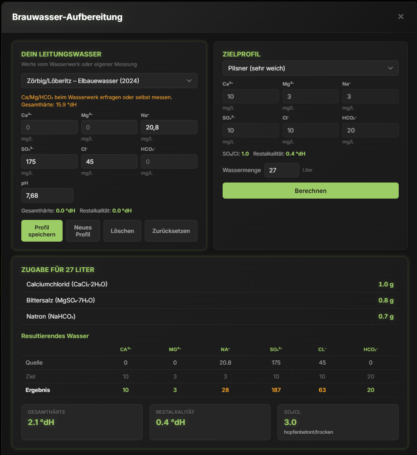Close the Brauwasser-Aufbereitung dialog
Image resolution: width=417 pixels, height=455 pixels.
pos(400,17)
